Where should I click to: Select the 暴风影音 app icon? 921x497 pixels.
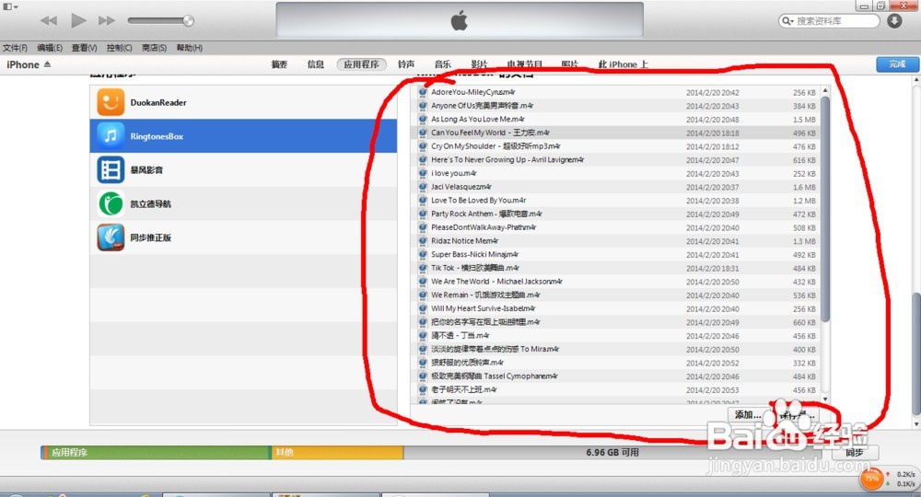tap(111, 170)
